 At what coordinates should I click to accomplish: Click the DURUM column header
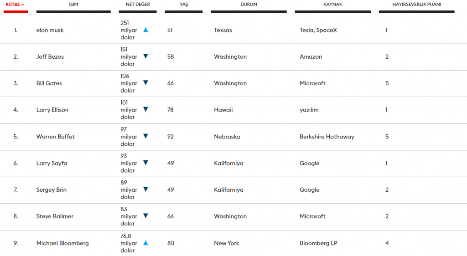tap(249, 5)
